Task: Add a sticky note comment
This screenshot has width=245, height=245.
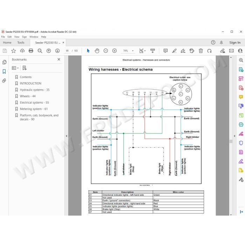Action: (166, 51)
